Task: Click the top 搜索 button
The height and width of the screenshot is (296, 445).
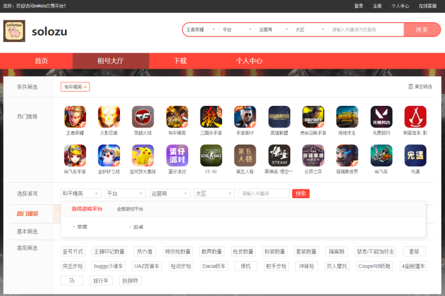Action: click(x=421, y=30)
